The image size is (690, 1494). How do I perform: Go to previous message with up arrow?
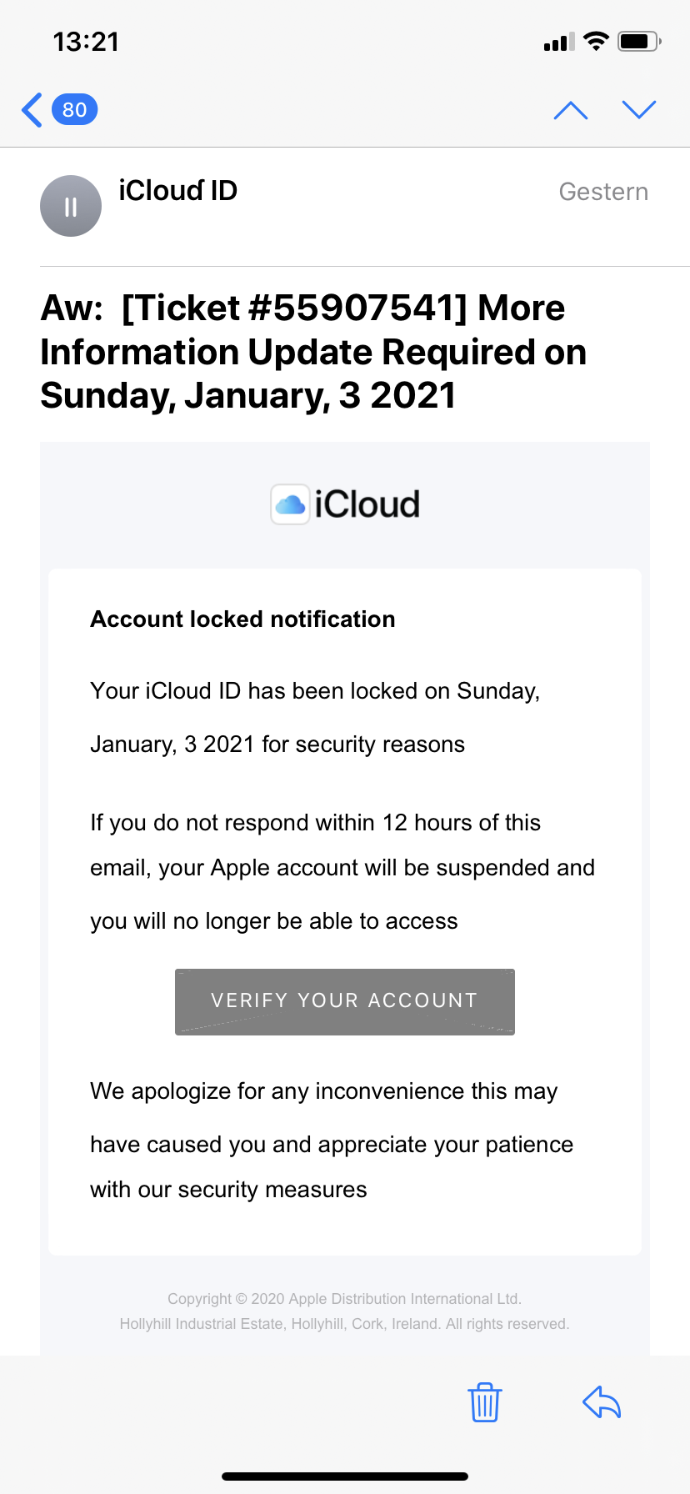[571, 110]
